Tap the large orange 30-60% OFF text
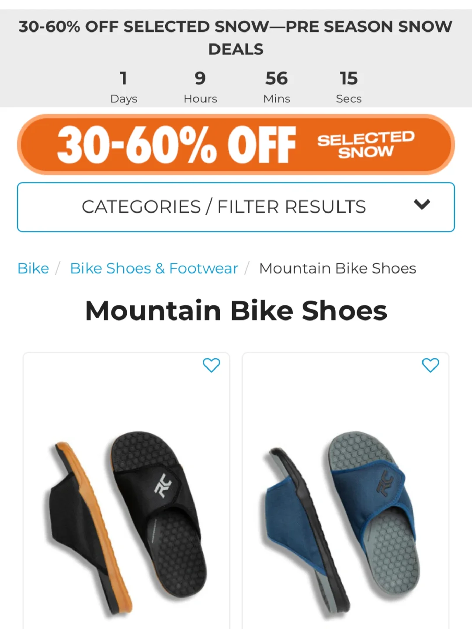This screenshot has width=472, height=629. coord(177,145)
